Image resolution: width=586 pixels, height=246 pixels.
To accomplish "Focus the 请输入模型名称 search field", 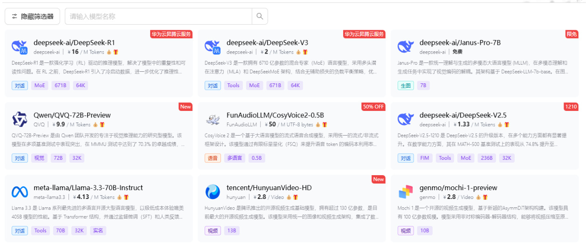I will (159, 16).
